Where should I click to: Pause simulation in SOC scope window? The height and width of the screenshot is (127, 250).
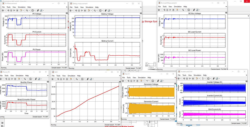(61, 79)
